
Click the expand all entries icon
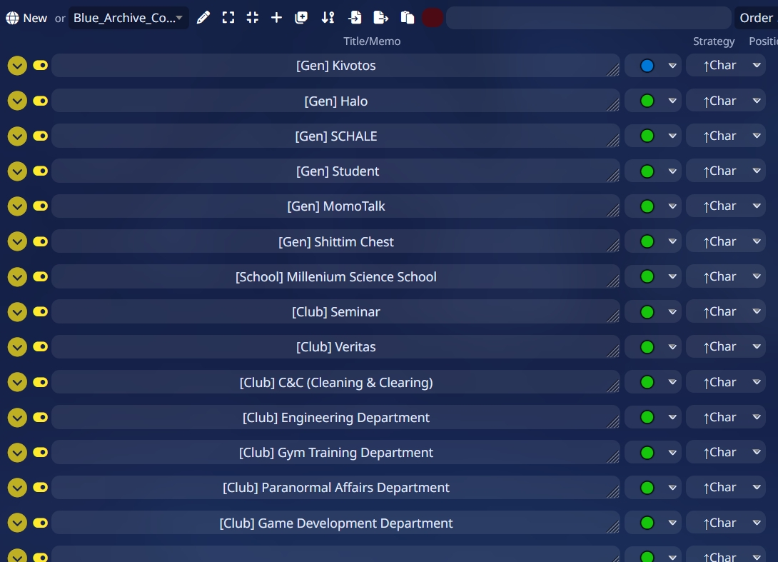(228, 19)
